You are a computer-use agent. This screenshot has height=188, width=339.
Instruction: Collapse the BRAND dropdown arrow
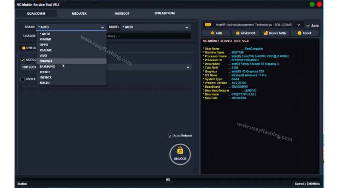coord(102,27)
